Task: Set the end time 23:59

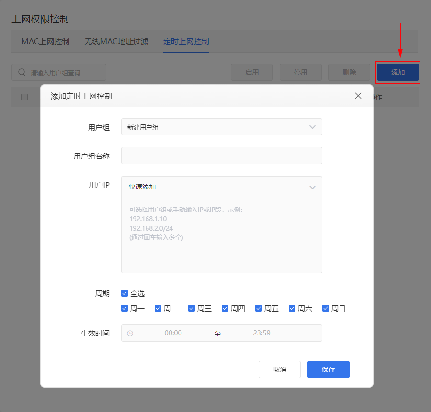Action: pos(261,333)
